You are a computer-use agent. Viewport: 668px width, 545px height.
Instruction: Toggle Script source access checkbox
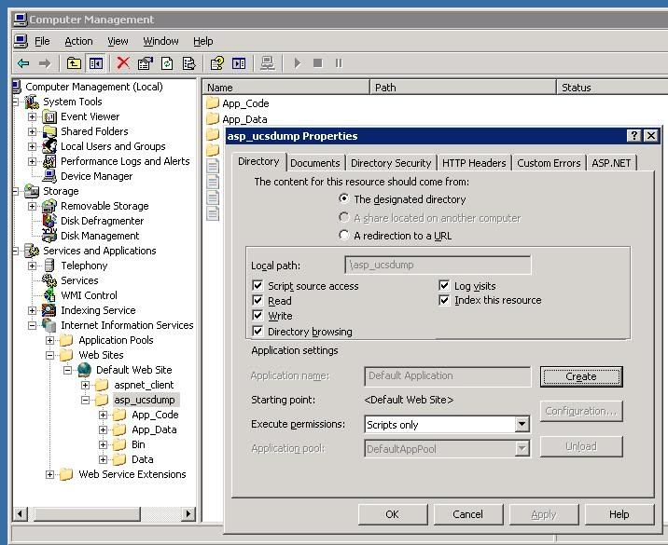tap(257, 285)
